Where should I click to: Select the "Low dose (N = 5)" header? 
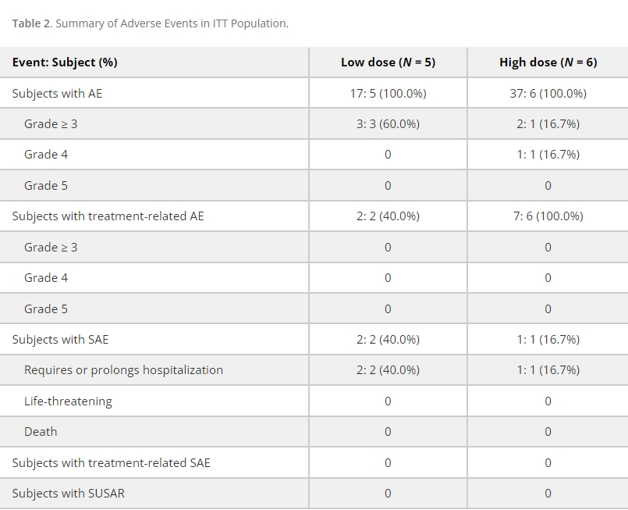(388, 62)
